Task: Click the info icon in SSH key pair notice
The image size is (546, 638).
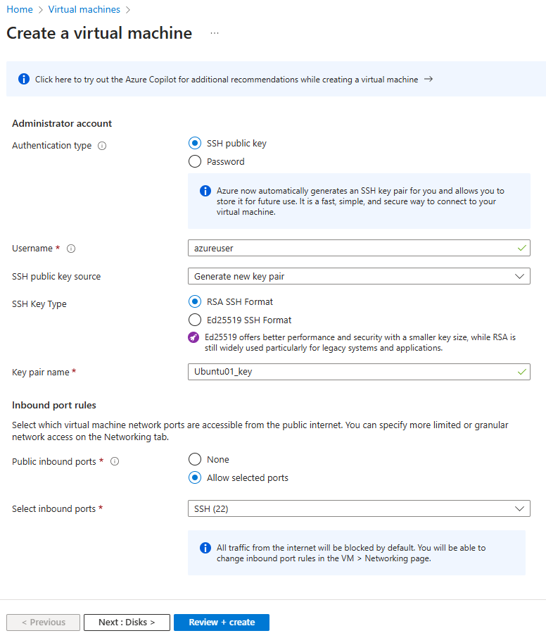Action: pos(205,191)
